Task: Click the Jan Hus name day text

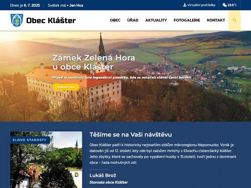Action: pos(76,5)
